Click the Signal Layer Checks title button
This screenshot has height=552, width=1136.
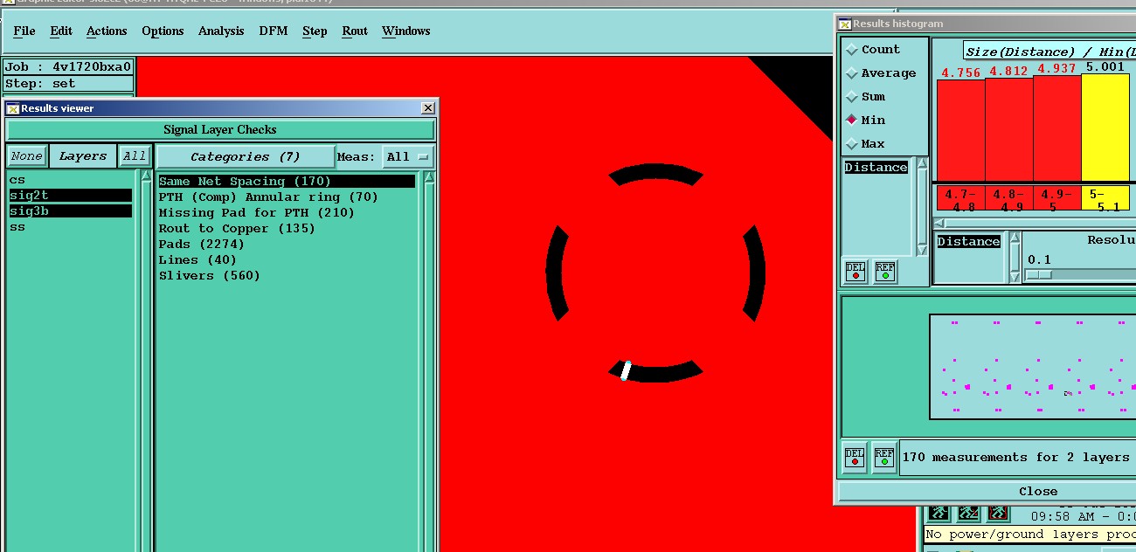pos(220,129)
